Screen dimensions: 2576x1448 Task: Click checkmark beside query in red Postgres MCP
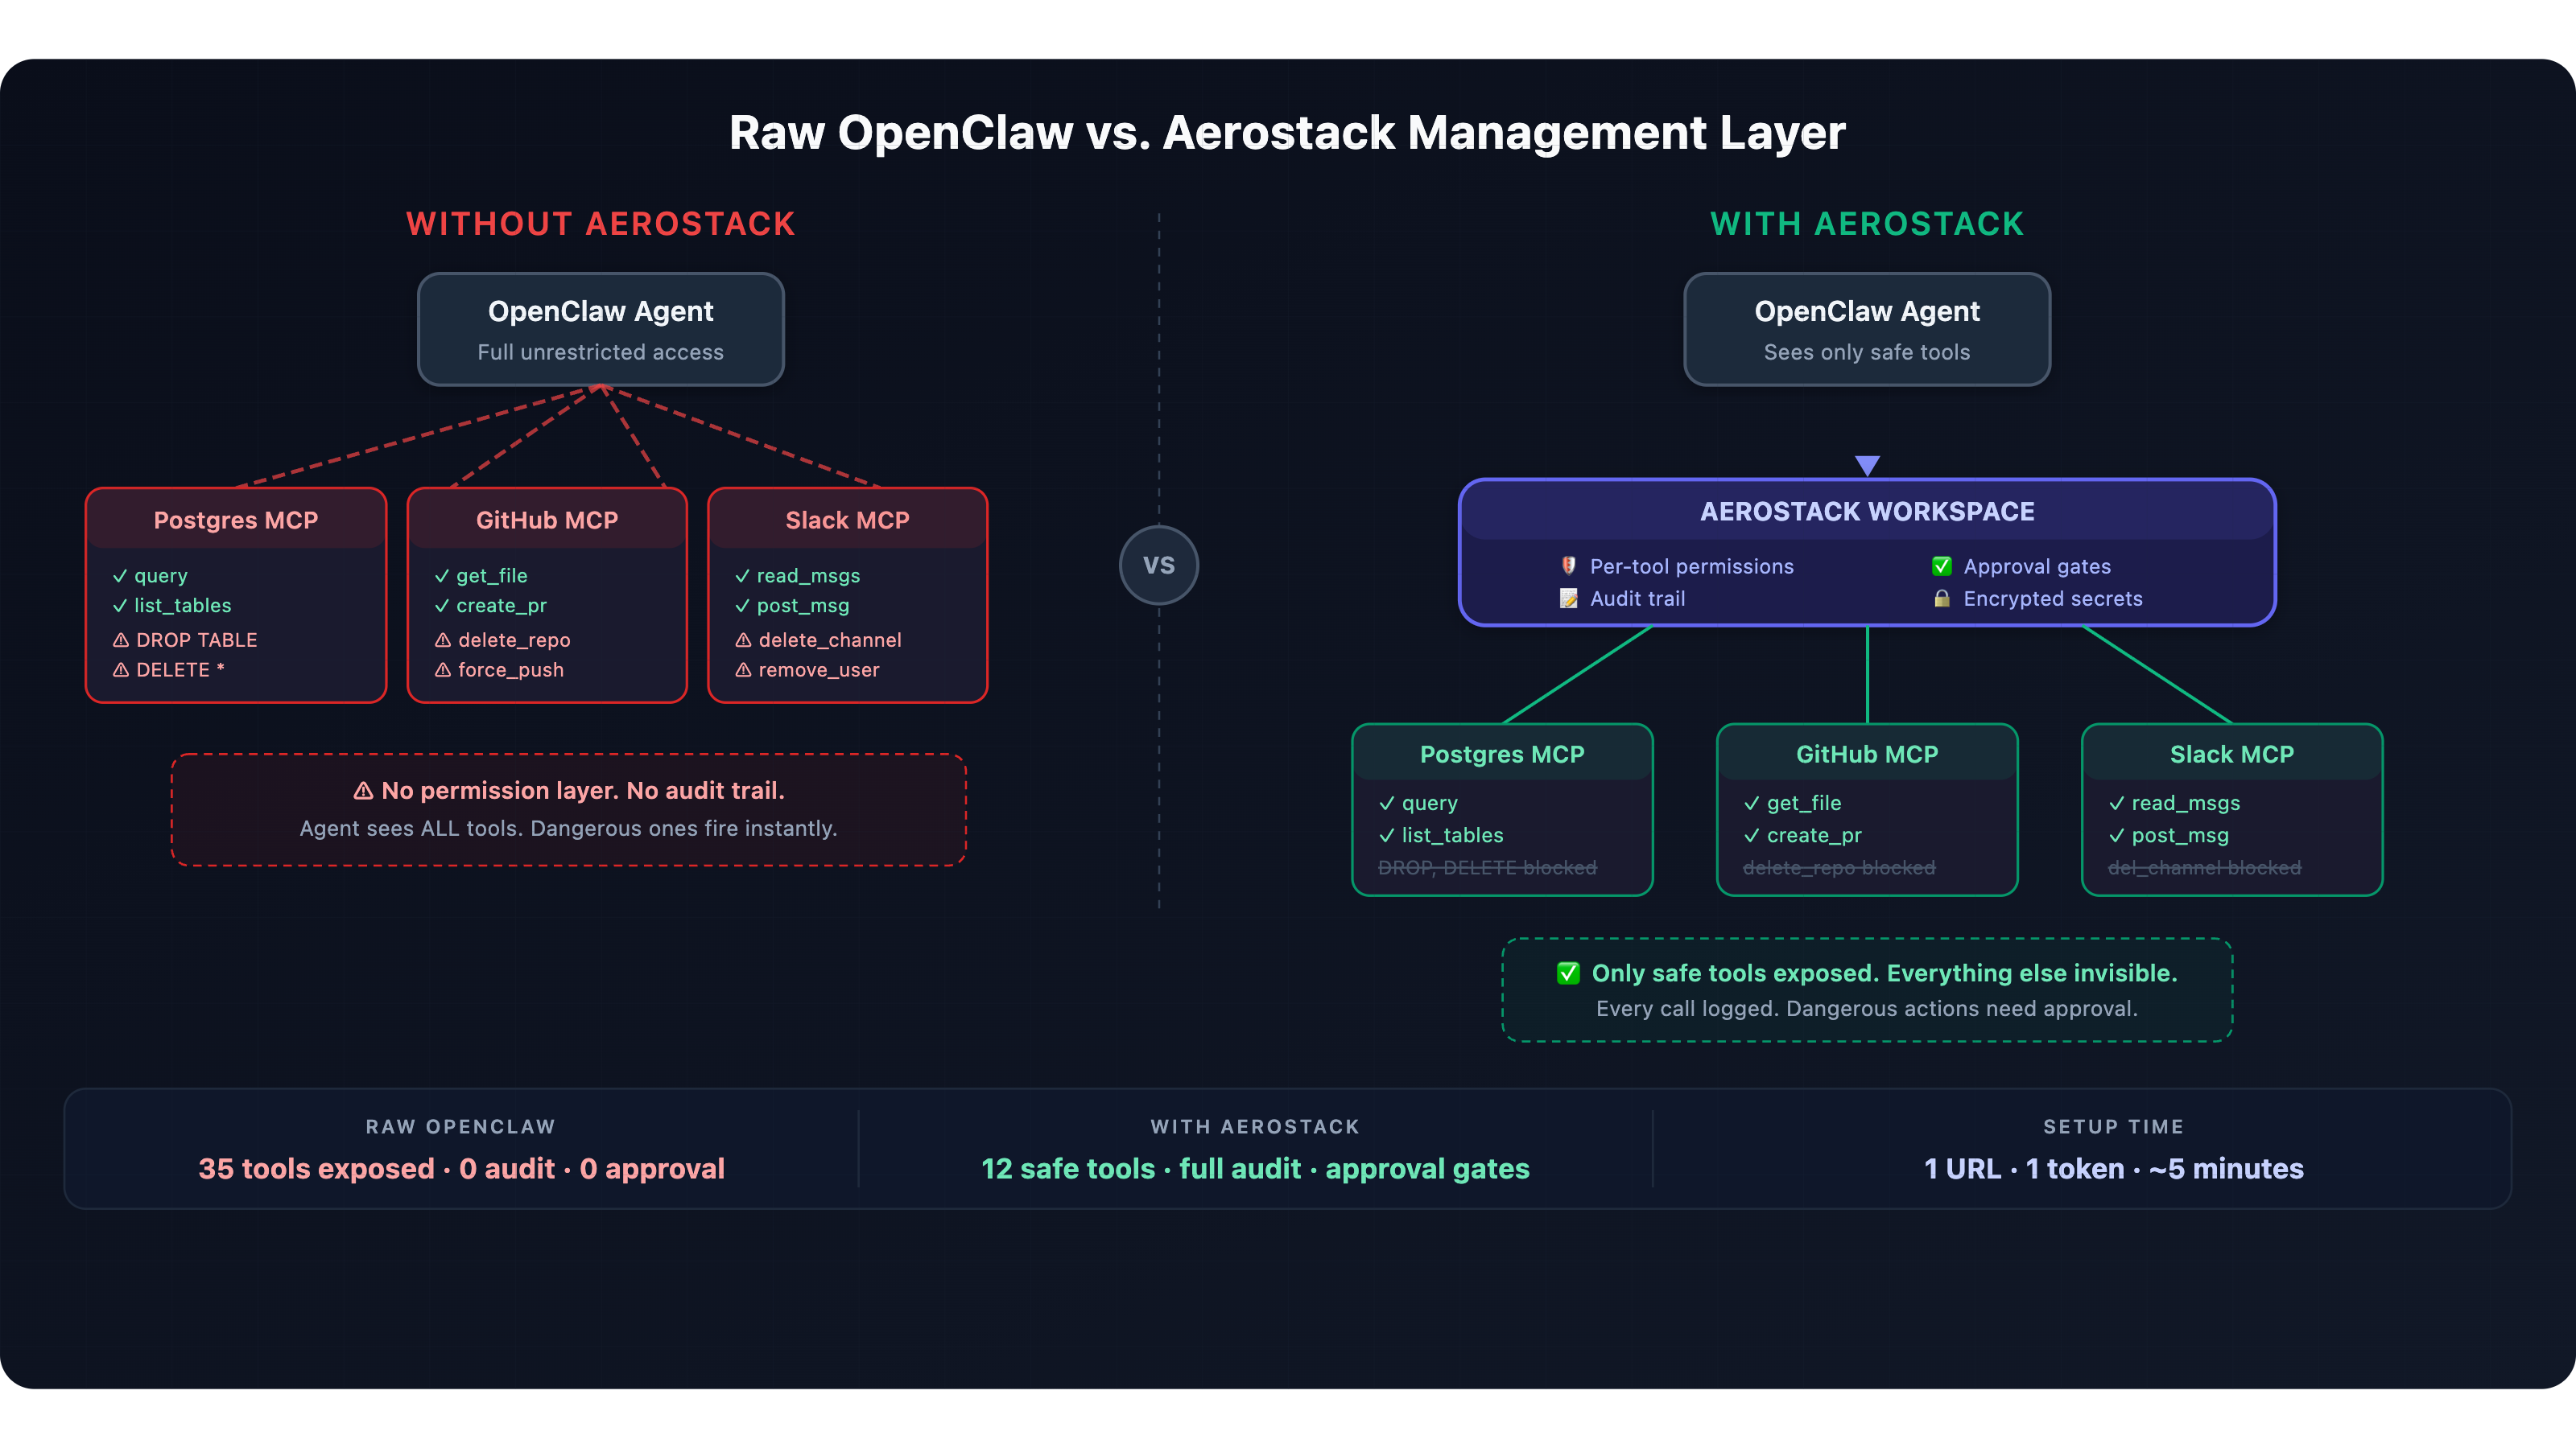[120, 576]
